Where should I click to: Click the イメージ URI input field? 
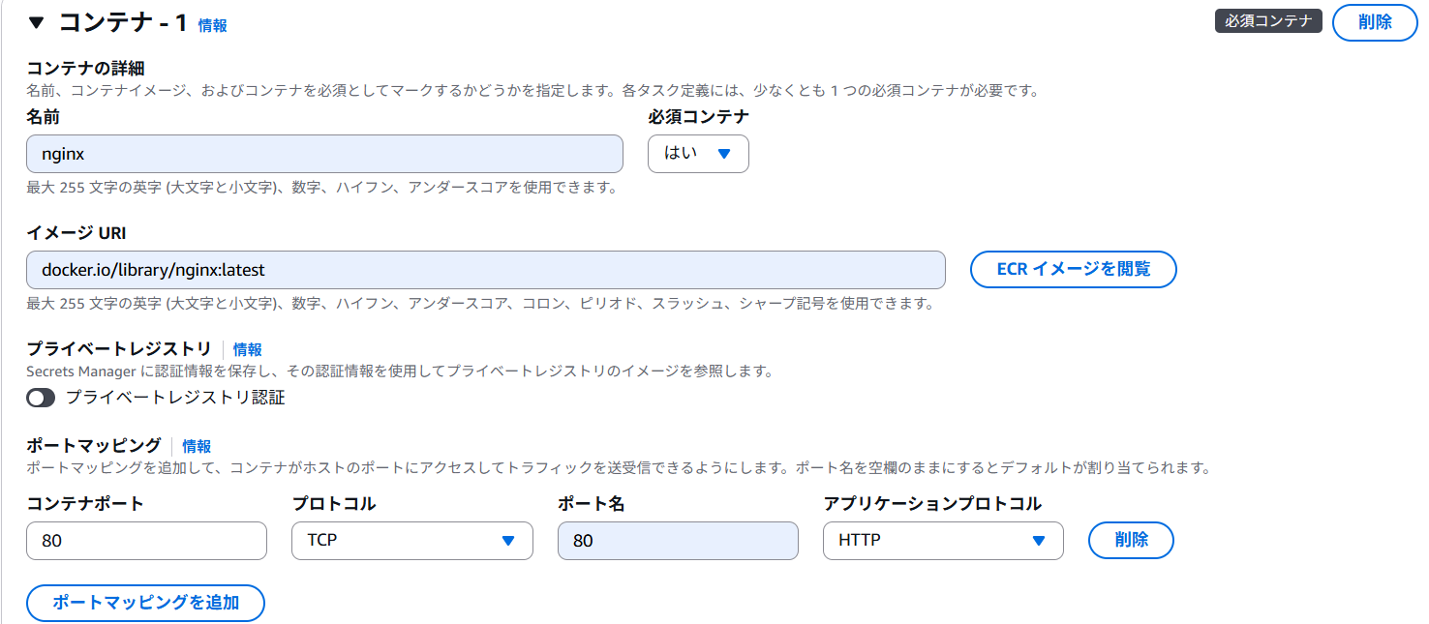[x=485, y=270]
